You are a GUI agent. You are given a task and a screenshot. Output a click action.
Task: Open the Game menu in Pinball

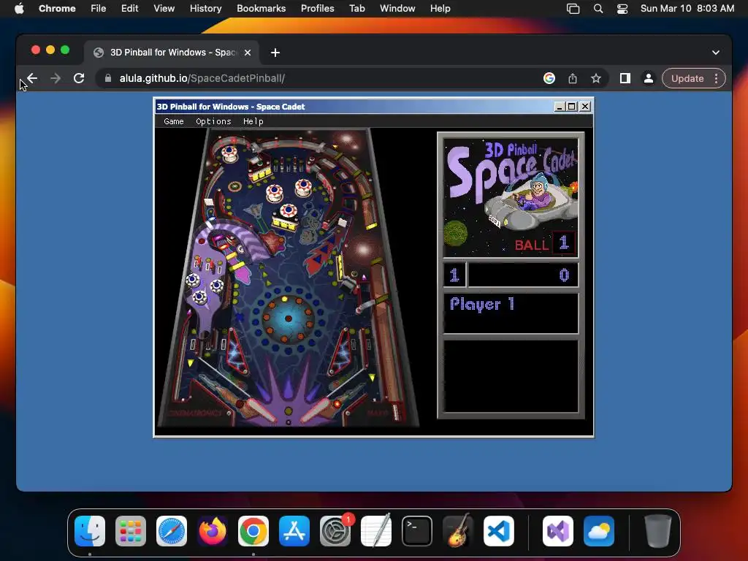click(174, 121)
